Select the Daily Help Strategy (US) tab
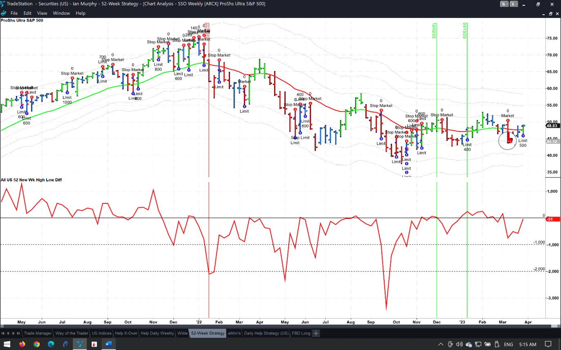The height and width of the screenshot is (350, 561). coord(266,333)
